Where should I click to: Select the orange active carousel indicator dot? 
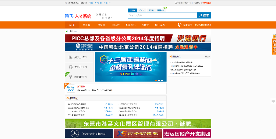point(156,80)
